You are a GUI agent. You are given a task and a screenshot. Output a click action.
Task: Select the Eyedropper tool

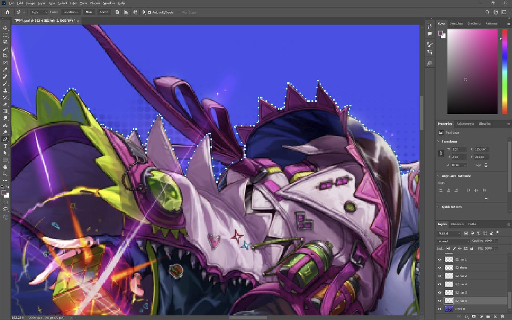5,70
